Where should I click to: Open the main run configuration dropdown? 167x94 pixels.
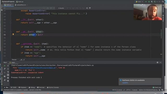click(x=139, y=2)
